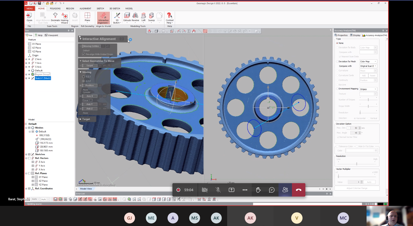Adjust the Resolution slider in Accuracy Analyzer
This screenshot has width=413, height=226.
pos(357,164)
